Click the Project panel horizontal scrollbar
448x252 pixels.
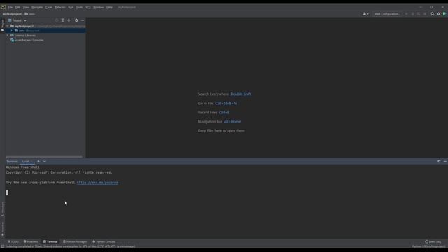click(x=44, y=157)
